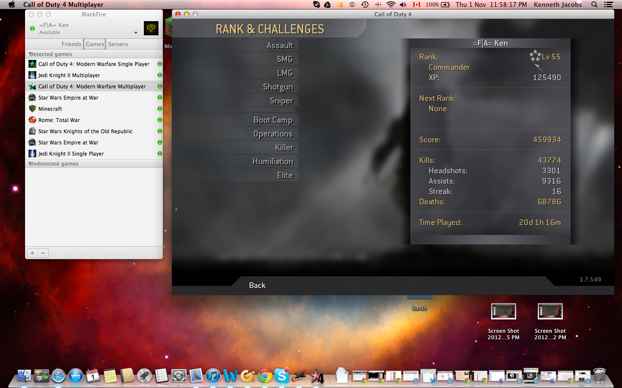The width and height of the screenshot is (622, 388).
Task: Open Notification Center list icon
Action: click(x=609, y=4)
